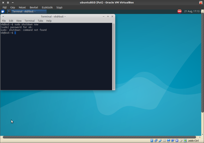Image resolution: width=204 pixels, height=143 pixels.
Task: Close the Terminal - vb@bsd window
Action: pos(112,17)
